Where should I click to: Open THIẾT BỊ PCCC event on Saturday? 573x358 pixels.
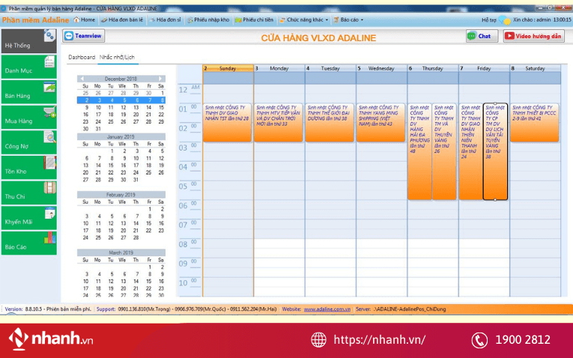[x=534, y=123]
